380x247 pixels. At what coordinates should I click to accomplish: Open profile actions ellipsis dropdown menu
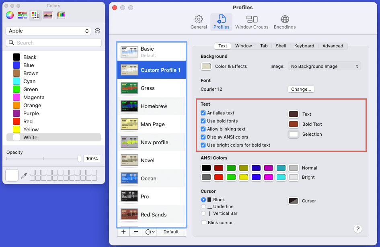(x=150, y=232)
